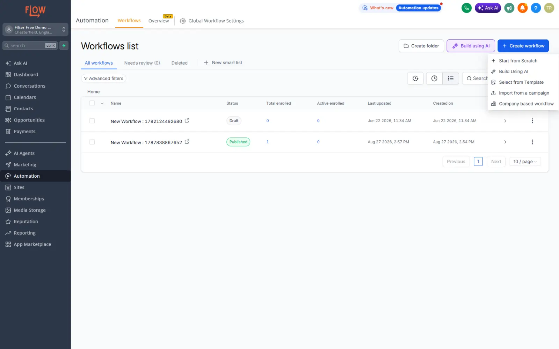Screen dimensions: 559x349
Task: Expand the header selection chevron next to Name
Action: pos(102,103)
